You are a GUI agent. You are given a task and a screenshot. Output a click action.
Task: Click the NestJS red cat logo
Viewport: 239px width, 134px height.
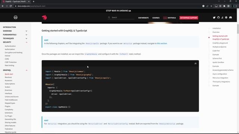coord(44,17)
